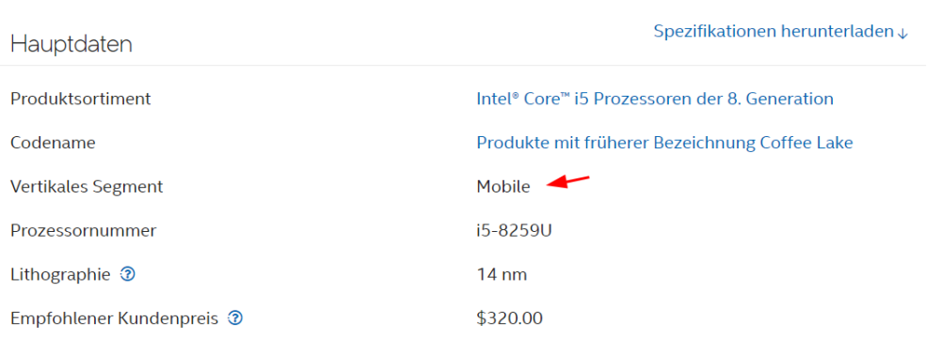
Task: Click the registered trademark symbol after Intel
Action: point(516,94)
